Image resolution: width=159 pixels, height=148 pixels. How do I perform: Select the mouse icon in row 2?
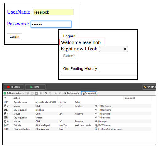(5, 106)
